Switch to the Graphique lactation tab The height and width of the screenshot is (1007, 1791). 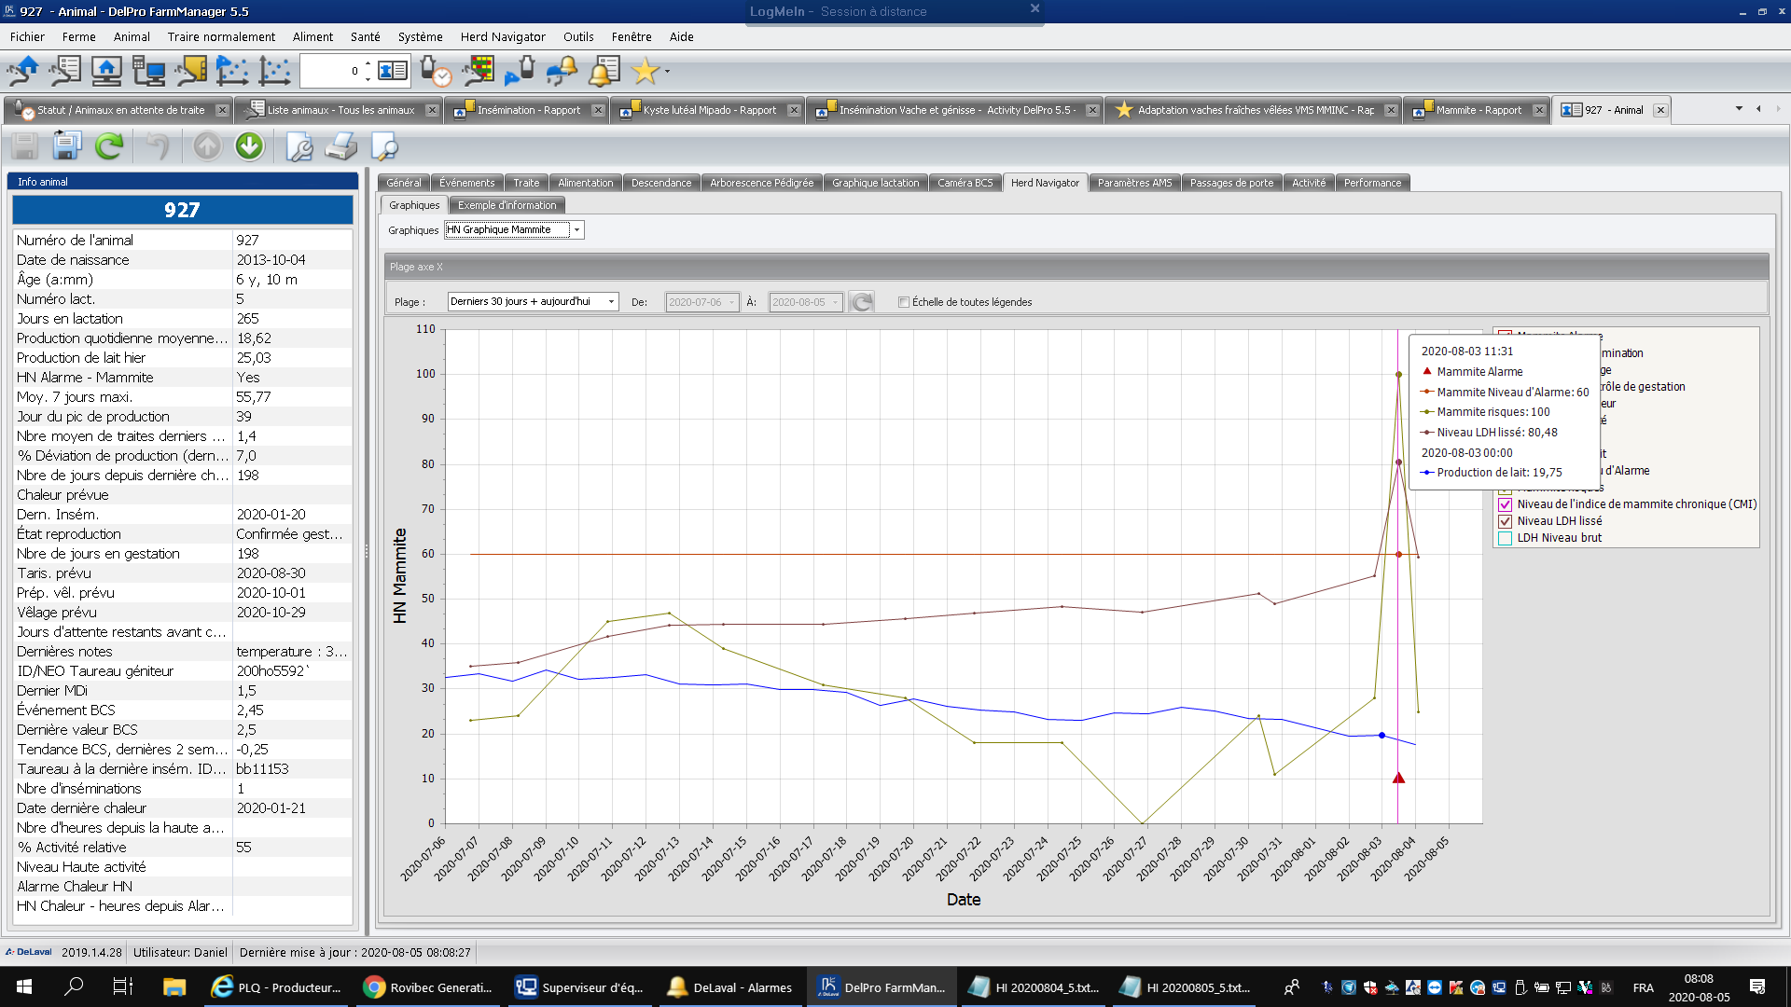(875, 183)
